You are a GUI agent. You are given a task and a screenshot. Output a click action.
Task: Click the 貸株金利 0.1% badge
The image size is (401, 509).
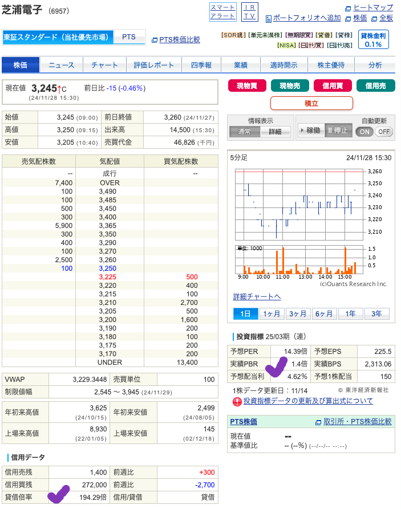coord(374,39)
